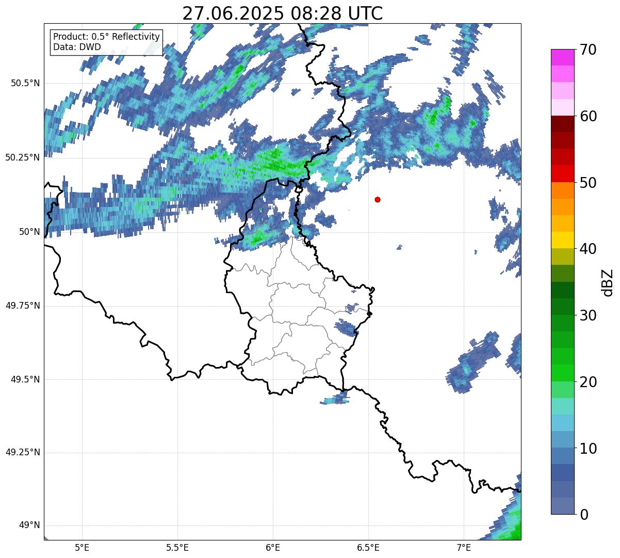Select the 0 dBZ colorbar tick label
620x558 pixels.
coord(583,515)
